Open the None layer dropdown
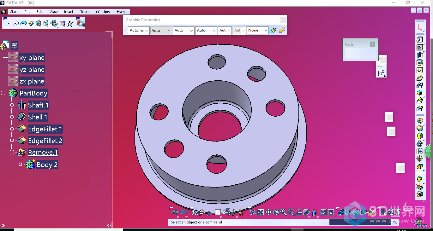 257,30
